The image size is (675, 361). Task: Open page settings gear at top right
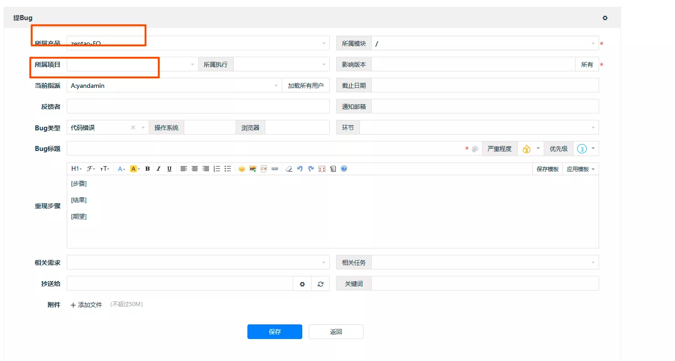pyautogui.click(x=605, y=18)
